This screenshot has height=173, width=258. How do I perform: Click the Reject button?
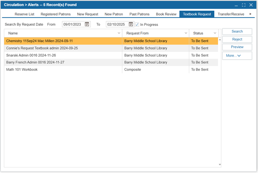(237, 39)
